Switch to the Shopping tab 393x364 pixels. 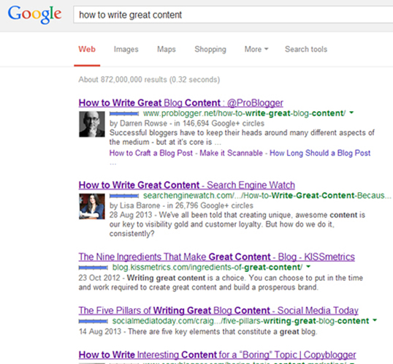(210, 49)
